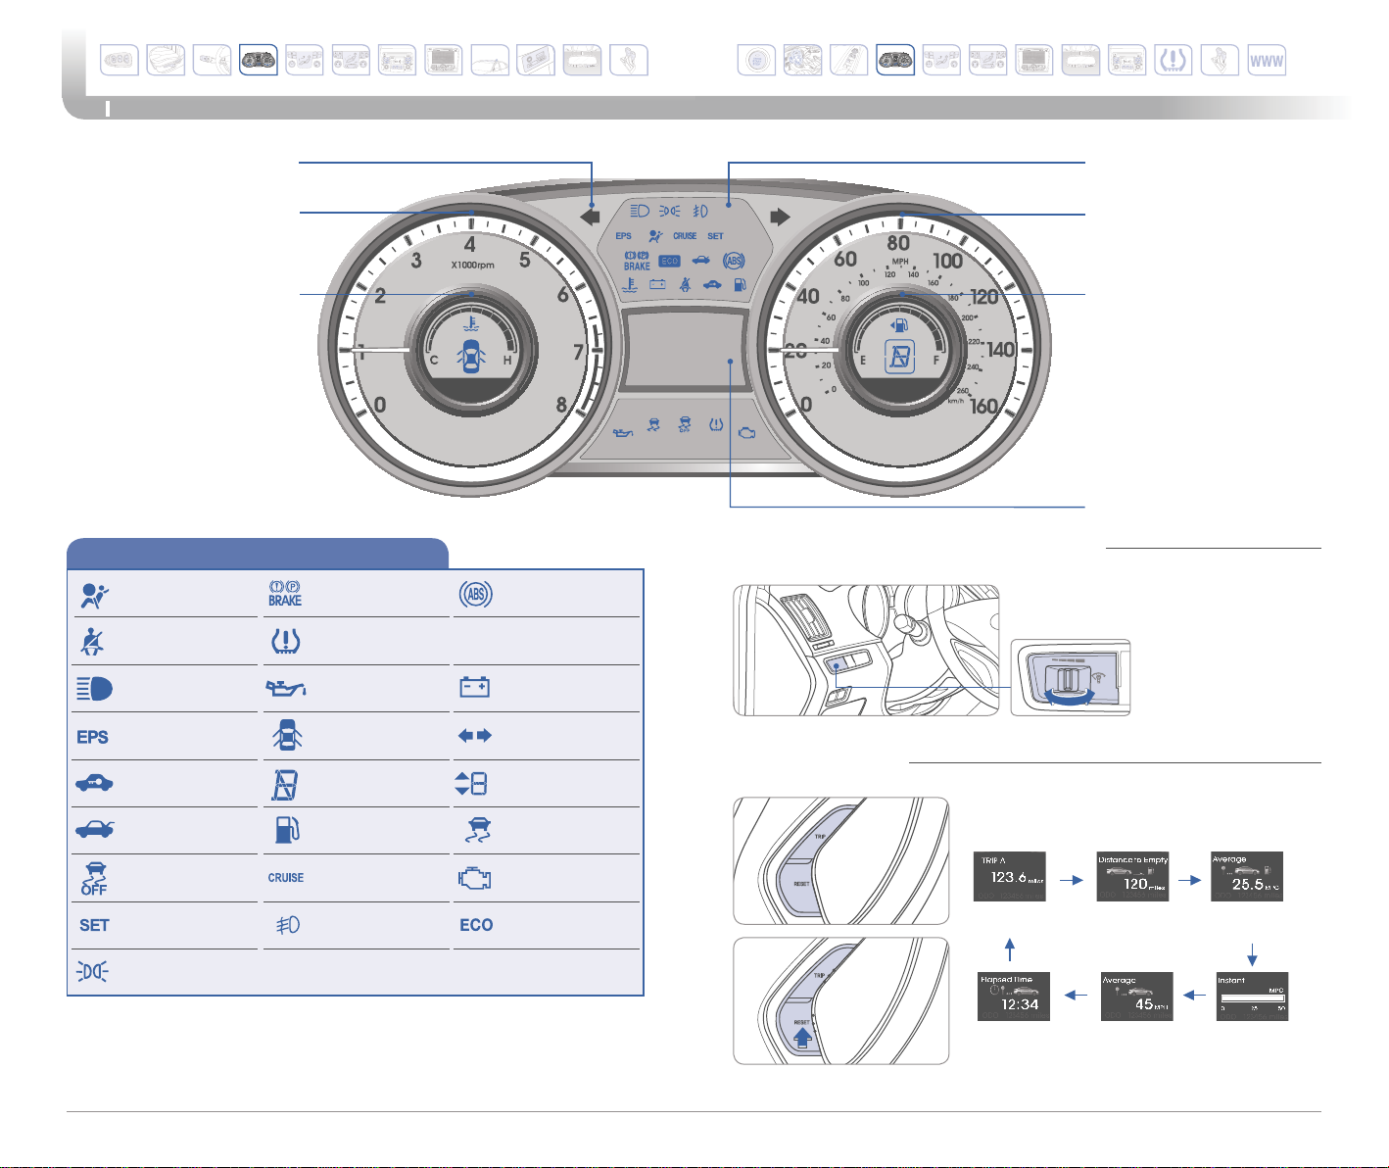Open the tire pressure section thumbnail

[x=1173, y=61]
